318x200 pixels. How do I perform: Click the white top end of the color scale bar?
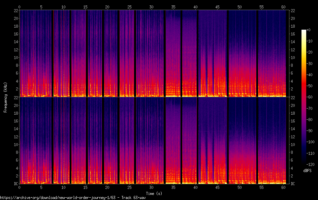point(304,31)
